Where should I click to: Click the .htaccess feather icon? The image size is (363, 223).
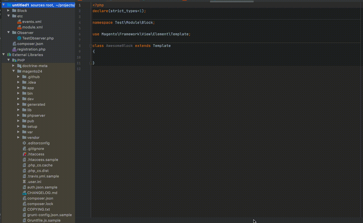click(24, 154)
